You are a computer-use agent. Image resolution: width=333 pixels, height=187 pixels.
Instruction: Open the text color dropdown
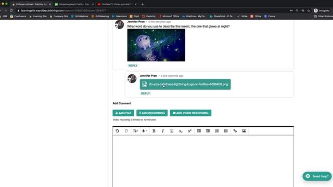tap(145, 131)
